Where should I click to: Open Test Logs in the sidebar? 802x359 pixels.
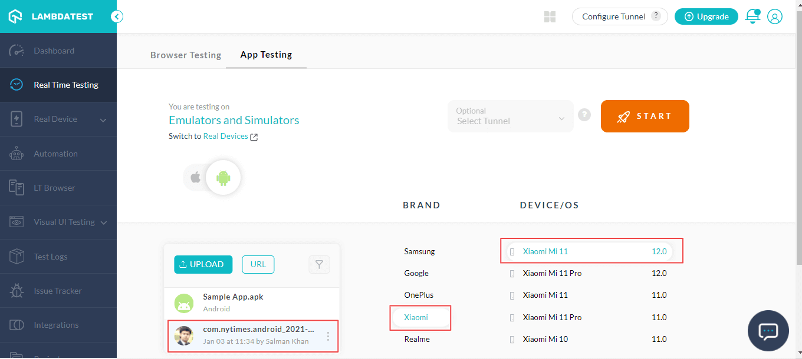(51, 256)
